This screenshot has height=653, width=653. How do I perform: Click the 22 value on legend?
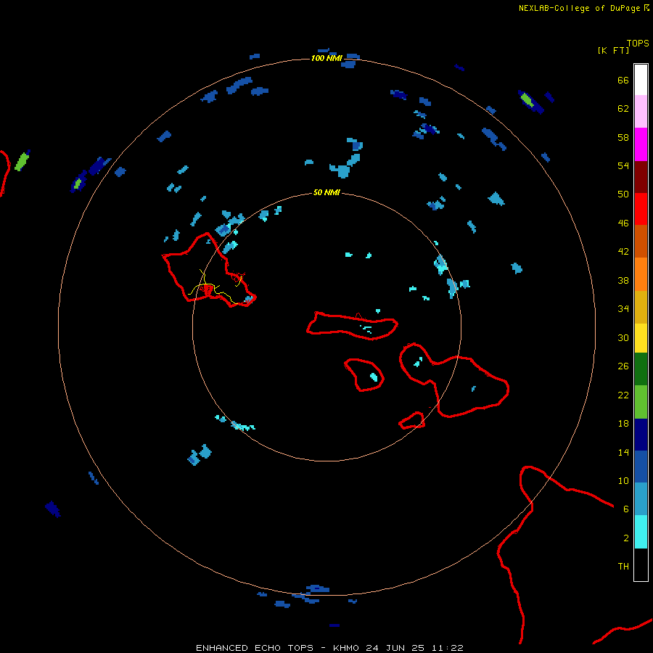pyautogui.click(x=623, y=395)
